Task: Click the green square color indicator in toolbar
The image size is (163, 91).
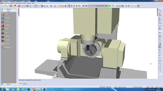Action: tap(110, 6)
